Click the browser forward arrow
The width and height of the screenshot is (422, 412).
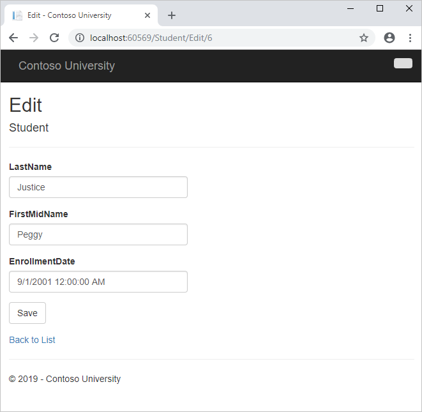tap(34, 38)
